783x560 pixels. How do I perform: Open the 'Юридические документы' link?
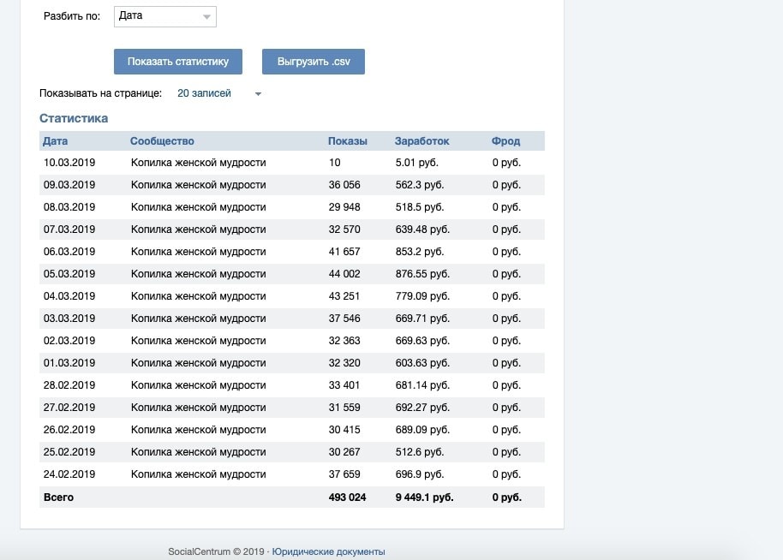click(x=328, y=551)
